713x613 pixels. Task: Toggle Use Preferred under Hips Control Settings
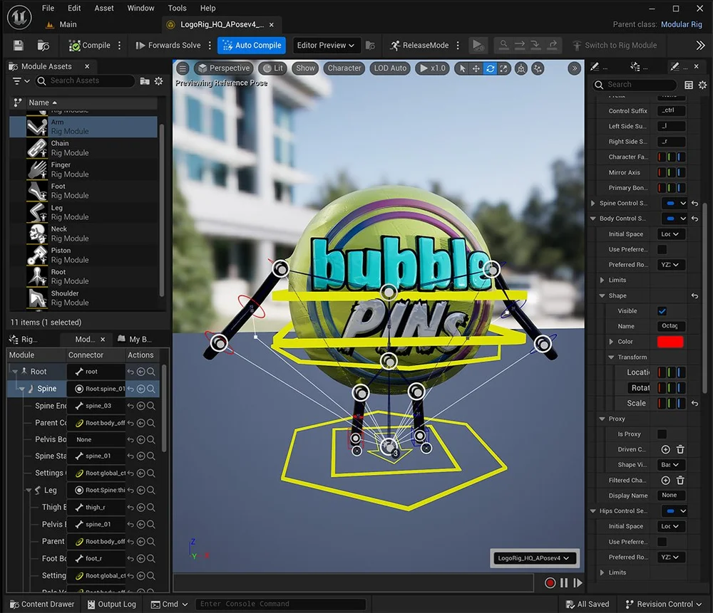point(662,542)
